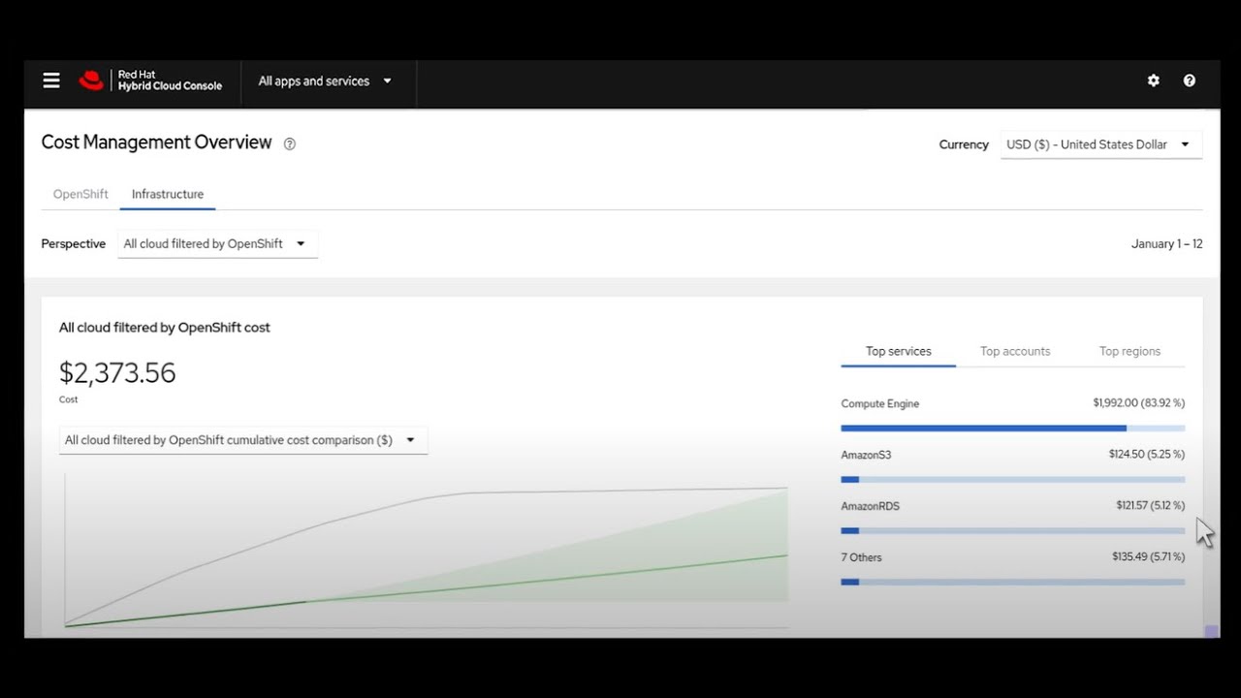Click the Red Hat logo icon
Screen dimensions: 1241x698
(91, 80)
